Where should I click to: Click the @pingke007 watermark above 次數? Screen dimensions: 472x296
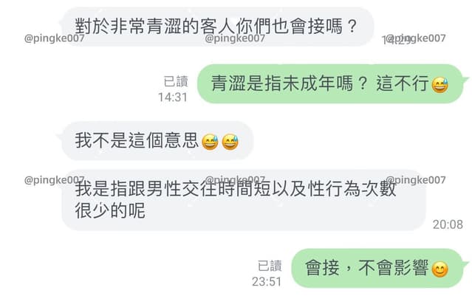415,180
